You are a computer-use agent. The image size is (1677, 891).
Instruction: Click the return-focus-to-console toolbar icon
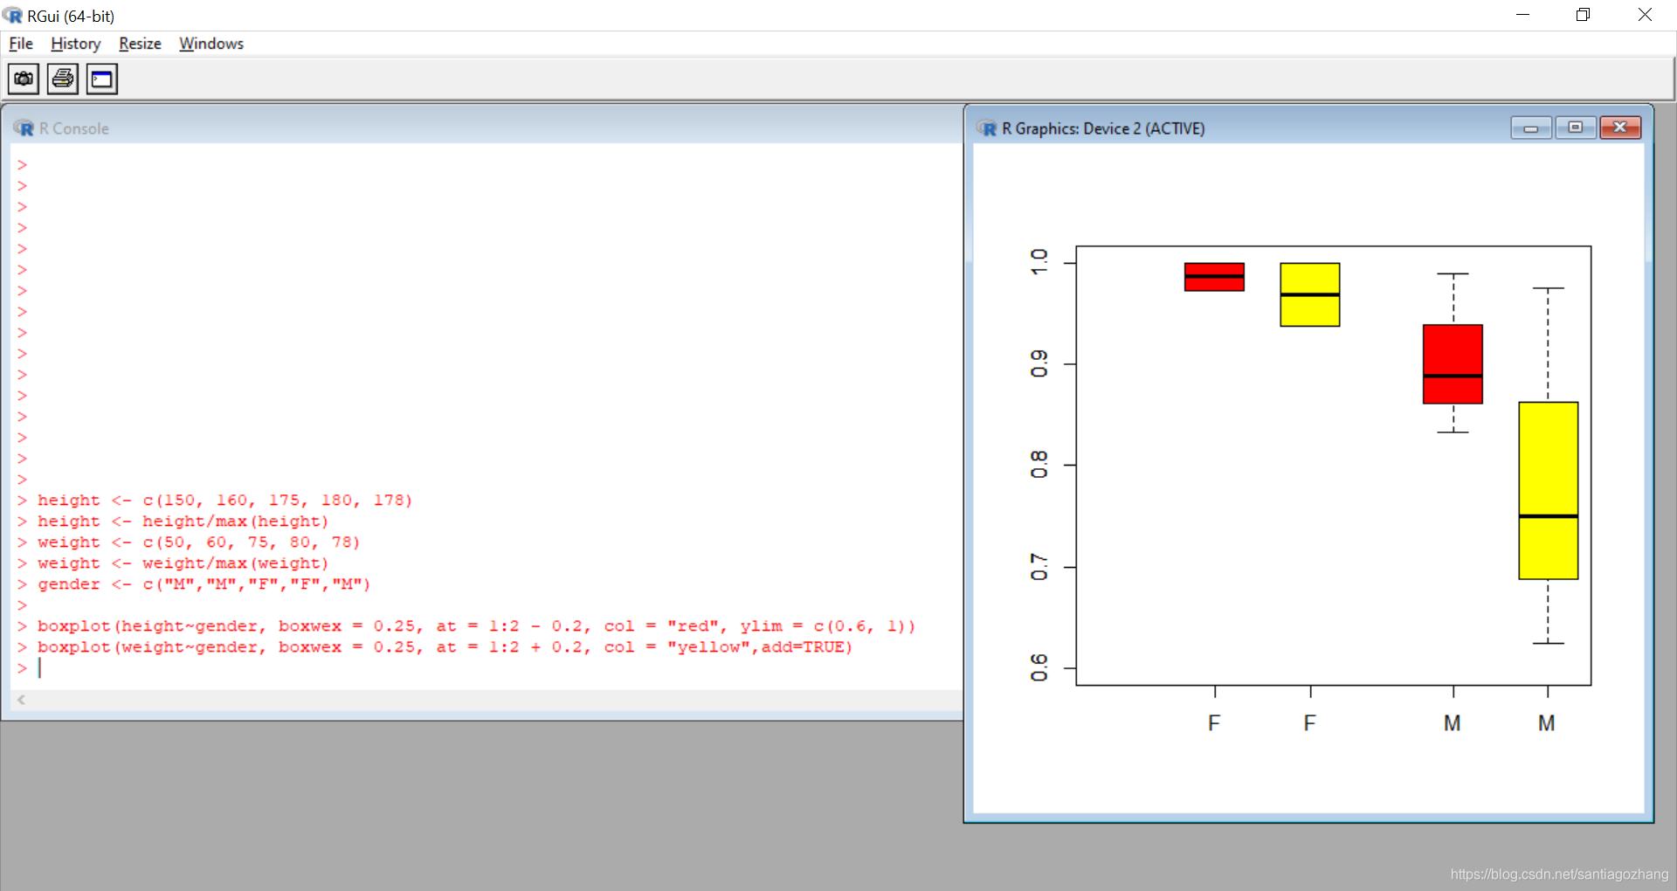point(102,79)
